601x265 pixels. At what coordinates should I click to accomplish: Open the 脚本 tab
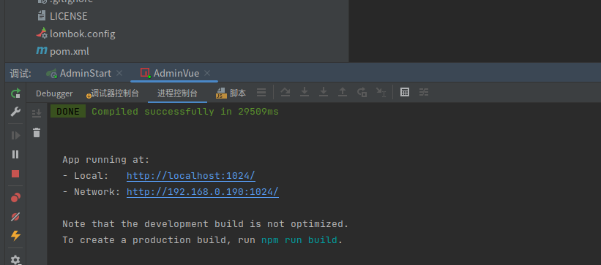pyautogui.click(x=231, y=93)
